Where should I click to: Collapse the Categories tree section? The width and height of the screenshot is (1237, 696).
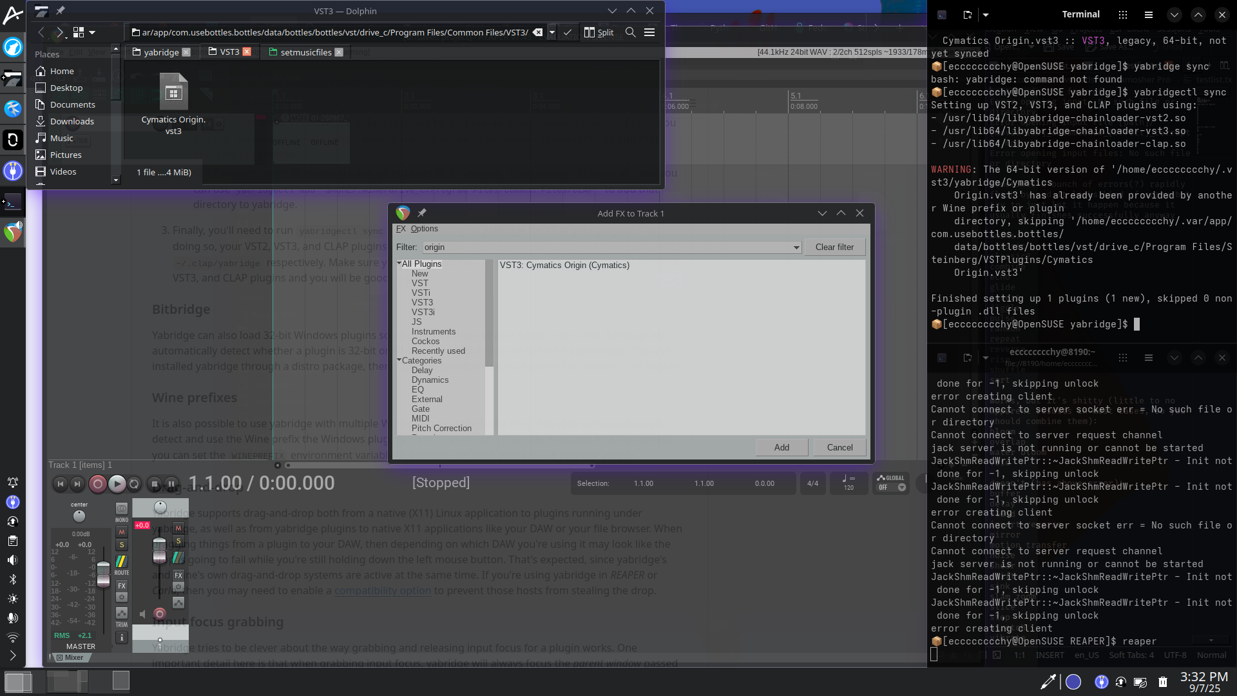click(399, 360)
